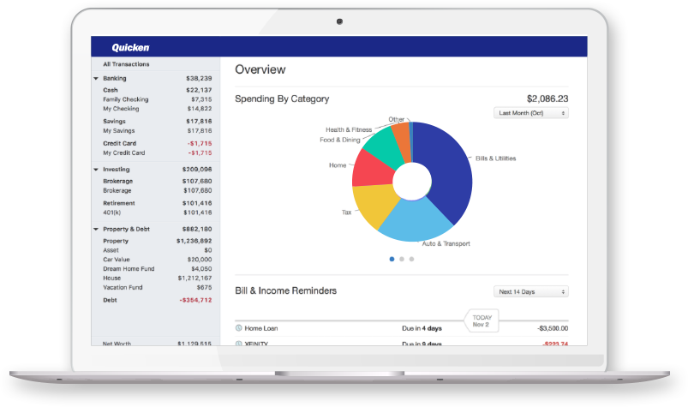Click the Retirement group heading
The height and width of the screenshot is (407, 688).
(119, 203)
